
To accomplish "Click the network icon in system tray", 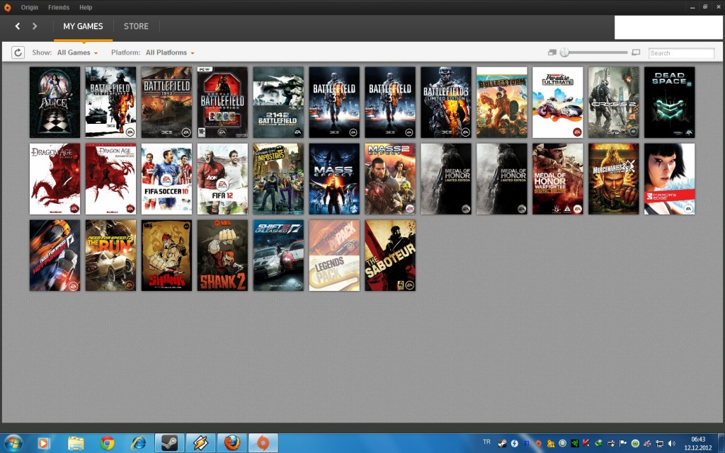I will pyautogui.click(x=660, y=444).
